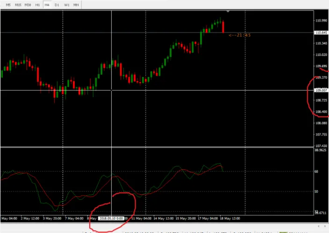329x233 pixels.
Task: Click price scale value 108.080
Action: pyautogui.click(x=321, y=123)
